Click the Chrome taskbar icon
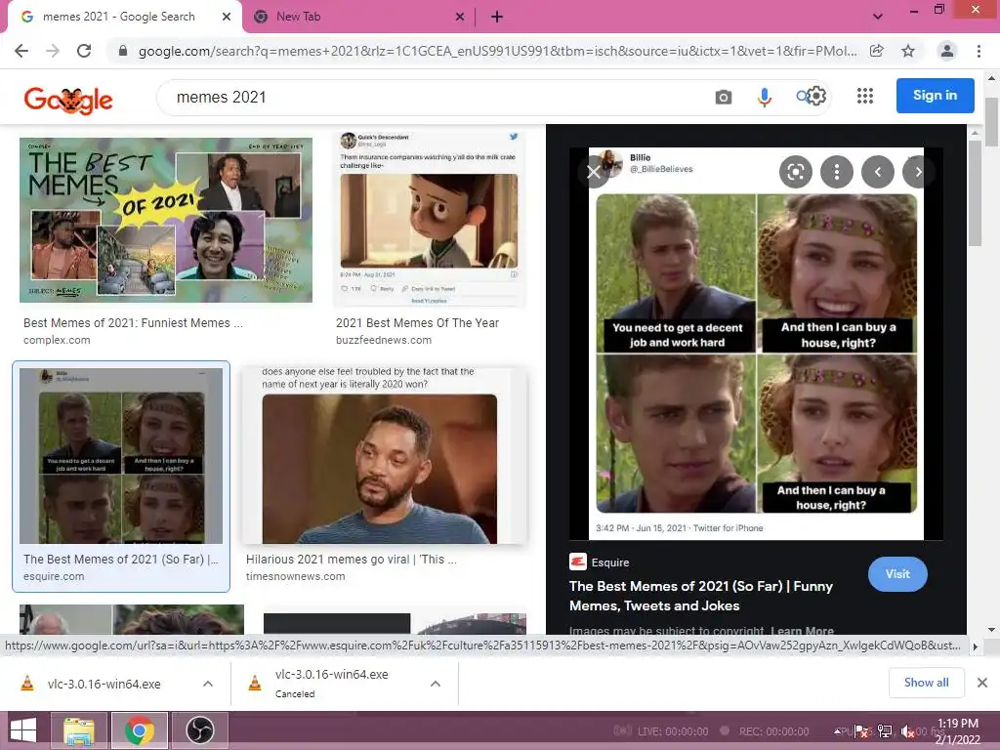Viewport: 1000px width, 750px height. 139,730
